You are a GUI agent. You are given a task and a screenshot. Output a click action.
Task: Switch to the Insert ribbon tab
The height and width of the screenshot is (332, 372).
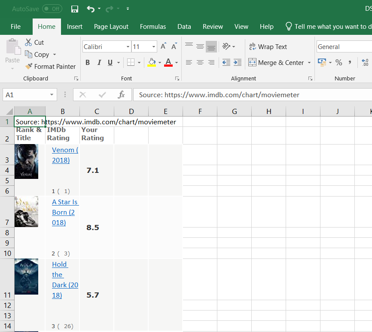click(x=75, y=27)
